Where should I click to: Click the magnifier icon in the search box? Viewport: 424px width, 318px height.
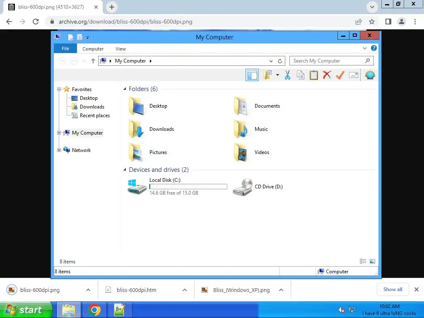pyautogui.click(x=367, y=60)
